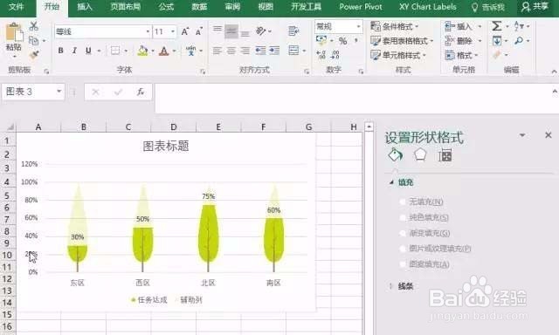Click the Percent Style icon
This screenshot has height=335, width=559.
point(343,41)
